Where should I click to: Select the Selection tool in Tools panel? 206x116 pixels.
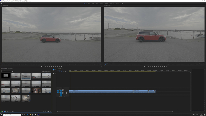pyautogui.click(x=54, y=69)
